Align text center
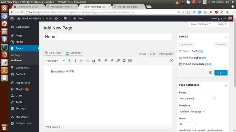This screenshot has height=132, width=236. click(106, 61)
